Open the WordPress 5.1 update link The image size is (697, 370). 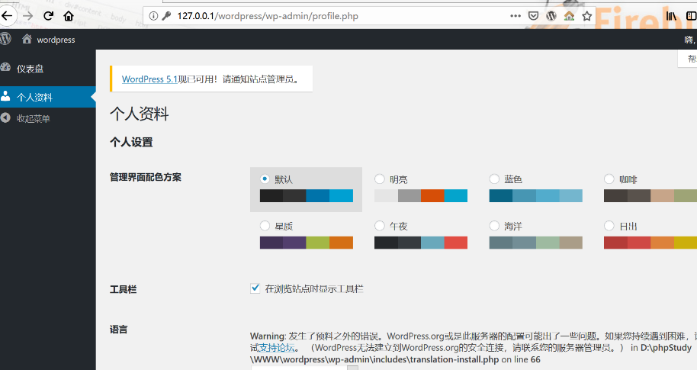pos(149,79)
